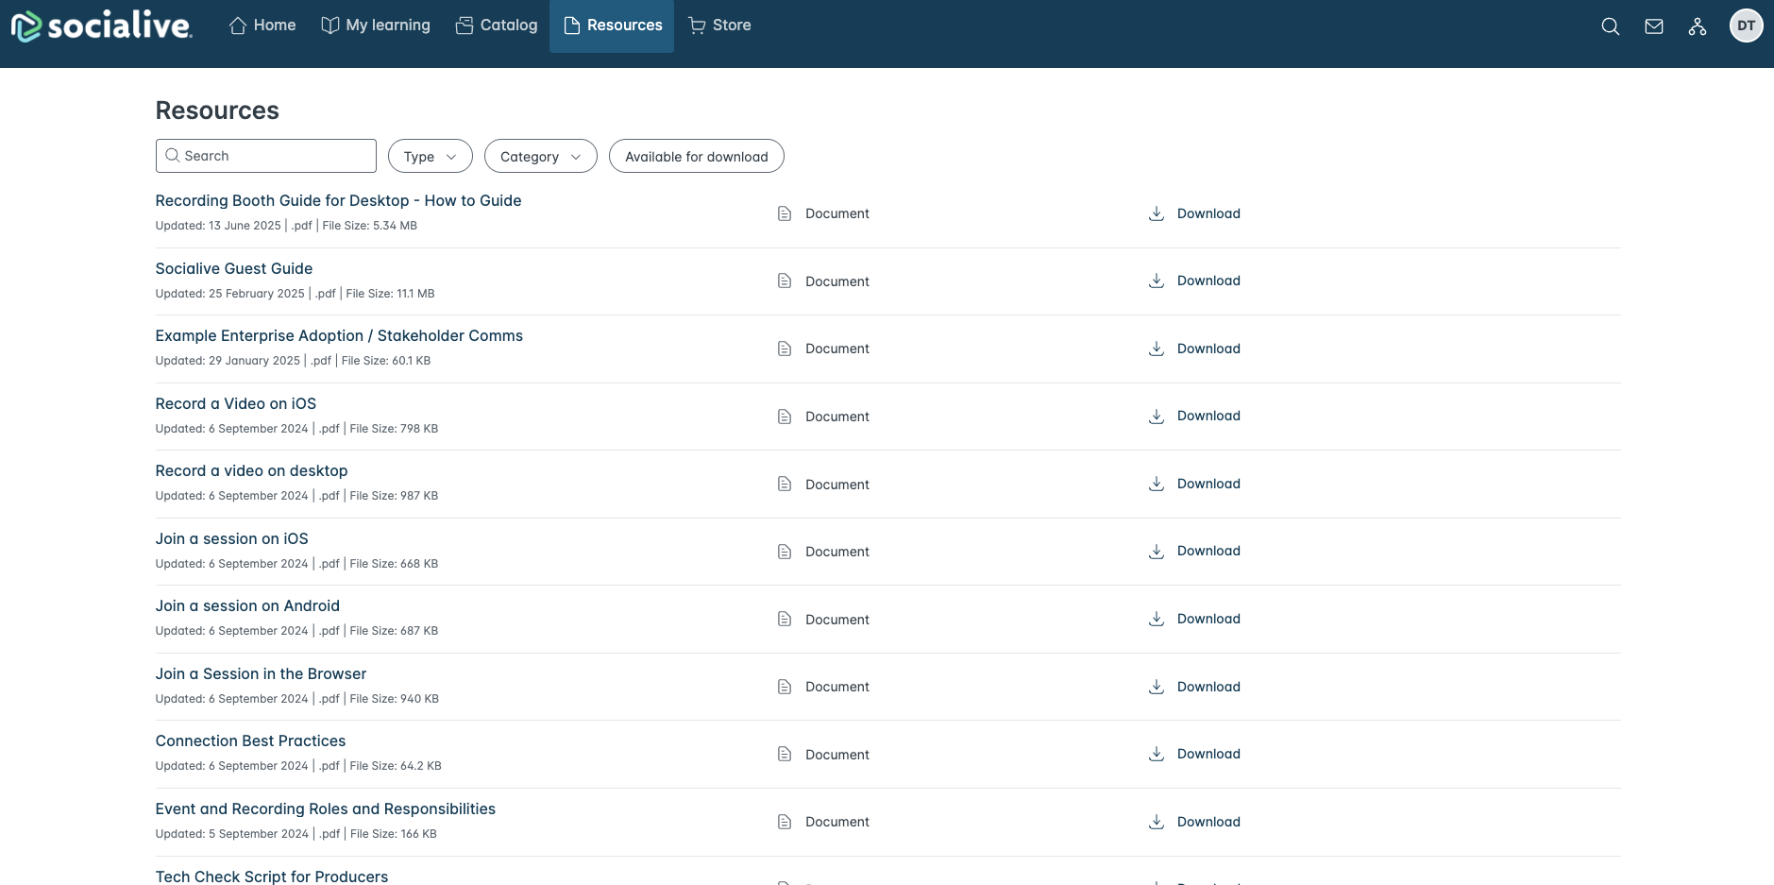Click download icon for Record a video on desktop
This screenshot has height=885, width=1774.
[1157, 484]
